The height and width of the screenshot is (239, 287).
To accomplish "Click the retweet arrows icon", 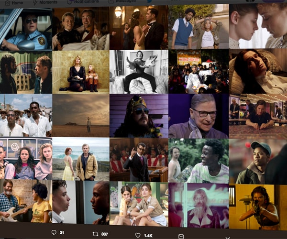I will (95, 234).
